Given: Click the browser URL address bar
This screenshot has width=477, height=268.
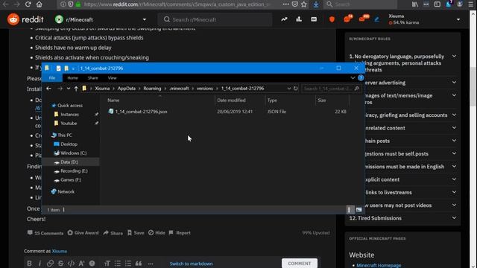Looking at the screenshot, I should tap(177, 4).
